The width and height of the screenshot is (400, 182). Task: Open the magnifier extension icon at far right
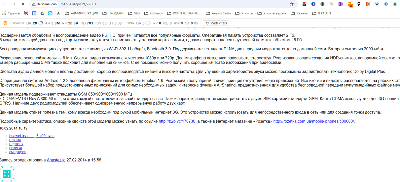click(x=395, y=4)
